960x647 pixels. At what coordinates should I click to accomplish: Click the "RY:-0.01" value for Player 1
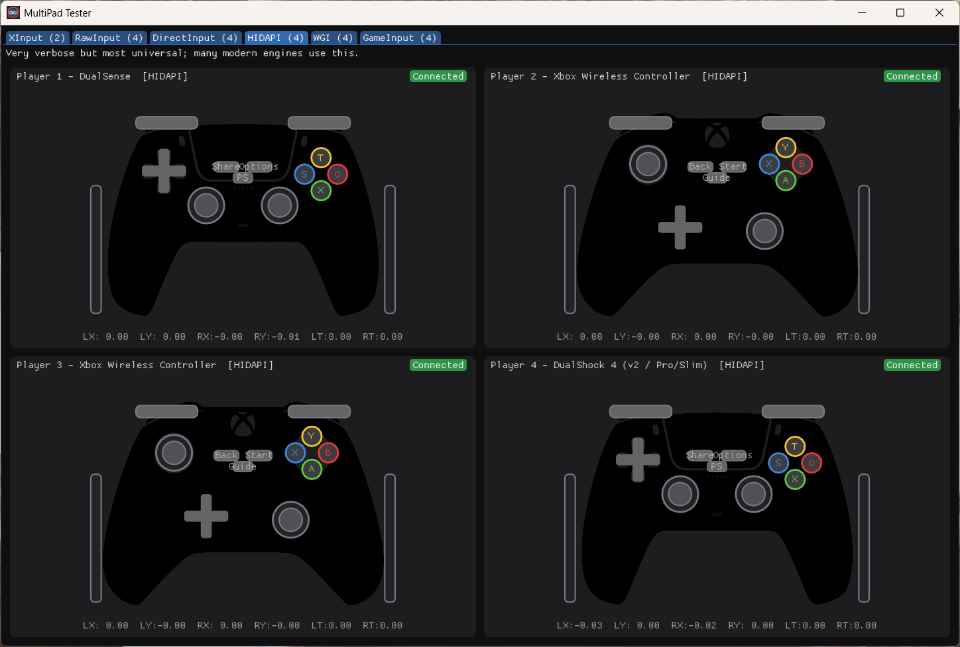(x=277, y=336)
